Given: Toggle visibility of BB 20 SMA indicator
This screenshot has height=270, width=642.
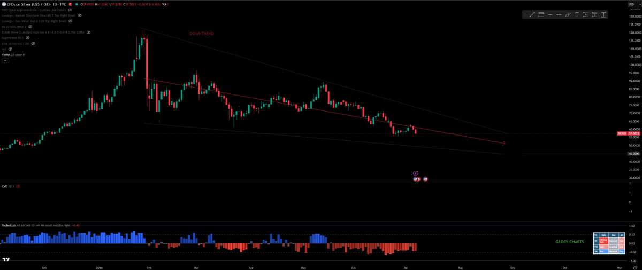Looking at the screenshot, I should (x=30, y=27).
